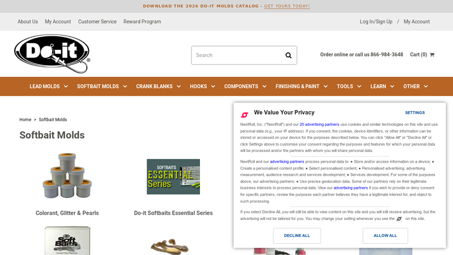Click Get Yours Today catalog link
453x255 pixels.
click(287, 6)
